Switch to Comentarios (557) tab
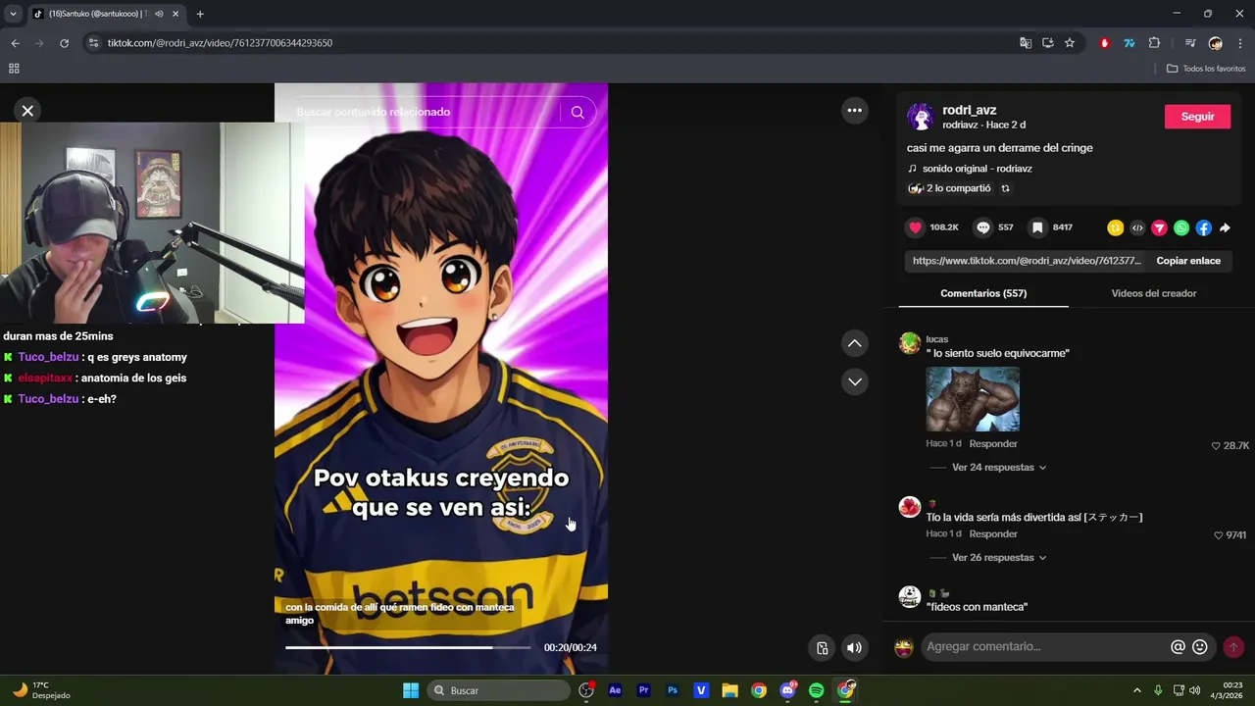The image size is (1255, 706). coord(983,293)
